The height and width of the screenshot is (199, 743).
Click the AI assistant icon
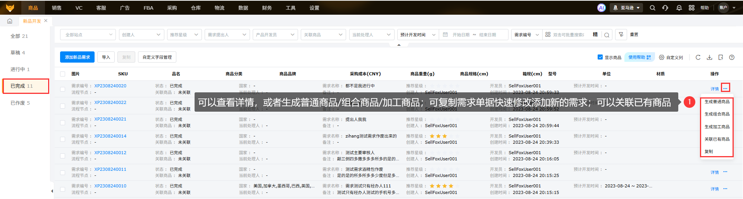click(601, 8)
